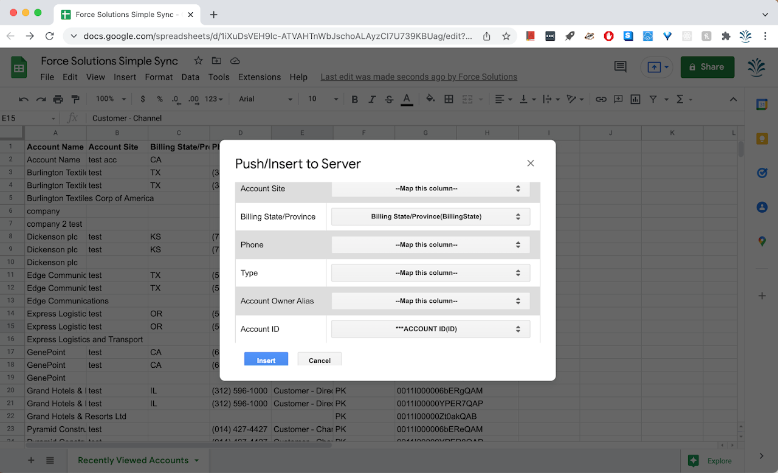Open the Billing State/Province mapping dropdown
This screenshot has height=473, width=778.
click(x=430, y=216)
